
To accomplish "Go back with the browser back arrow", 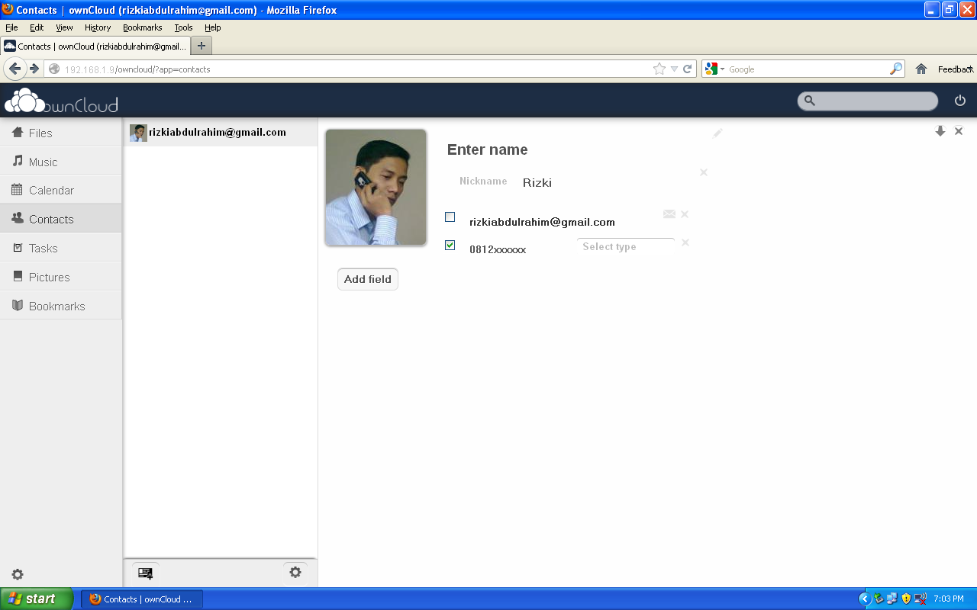I will [x=15, y=69].
